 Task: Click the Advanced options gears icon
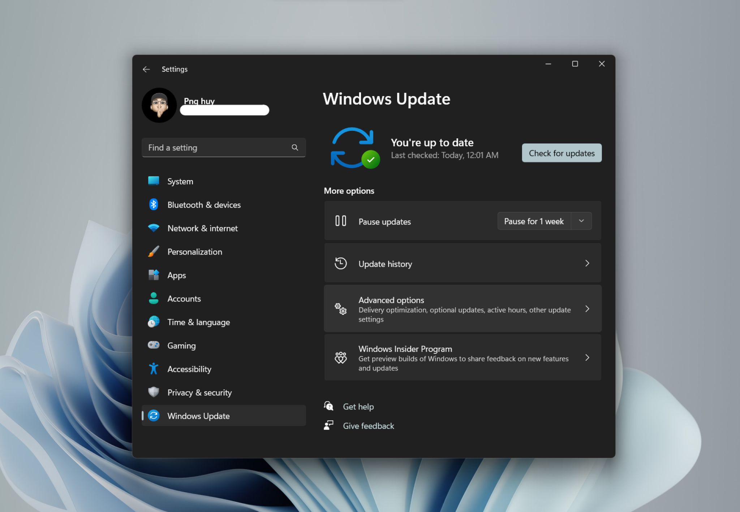pyautogui.click(x=341, y=309)
